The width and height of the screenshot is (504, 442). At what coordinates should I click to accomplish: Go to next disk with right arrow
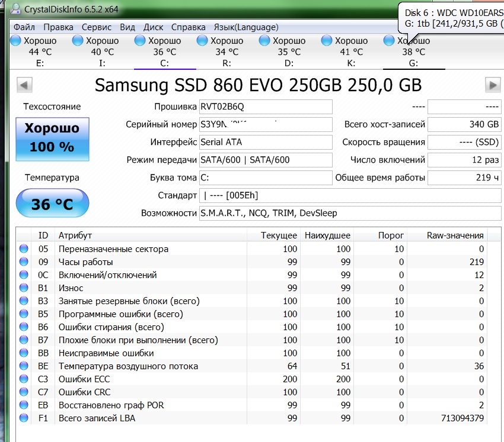tap(493, 85)
